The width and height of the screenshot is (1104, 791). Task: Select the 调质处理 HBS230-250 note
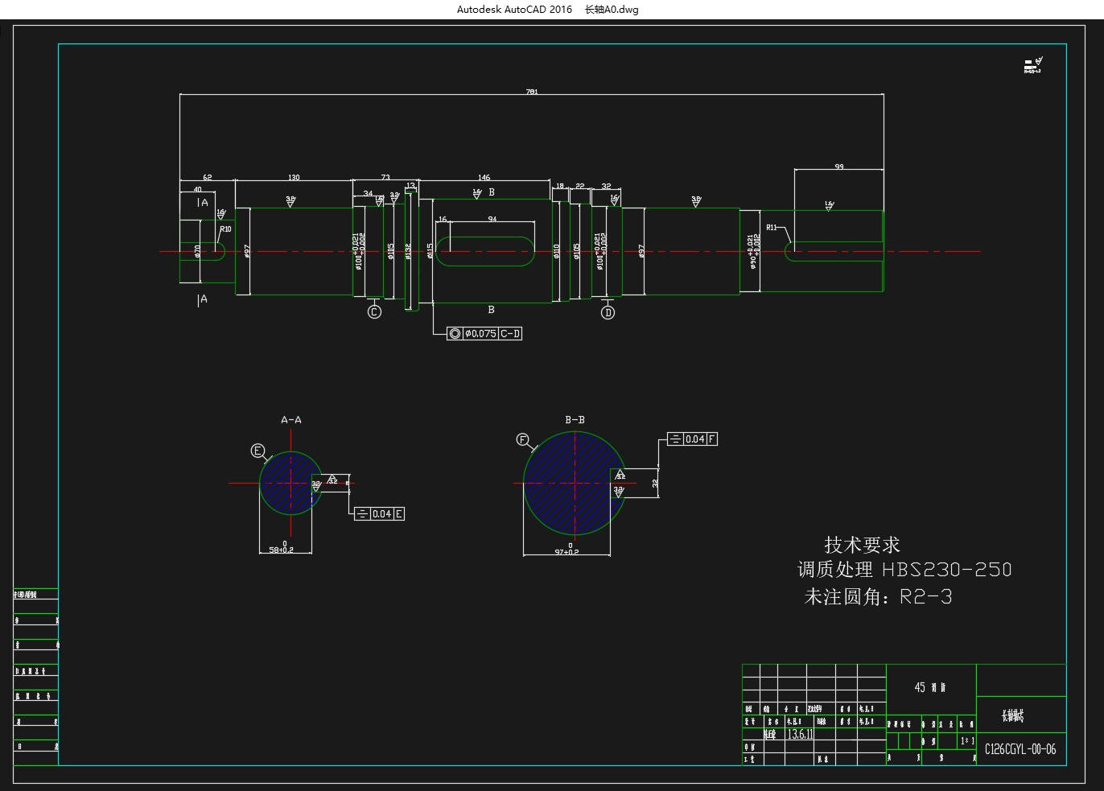(904, 570)
